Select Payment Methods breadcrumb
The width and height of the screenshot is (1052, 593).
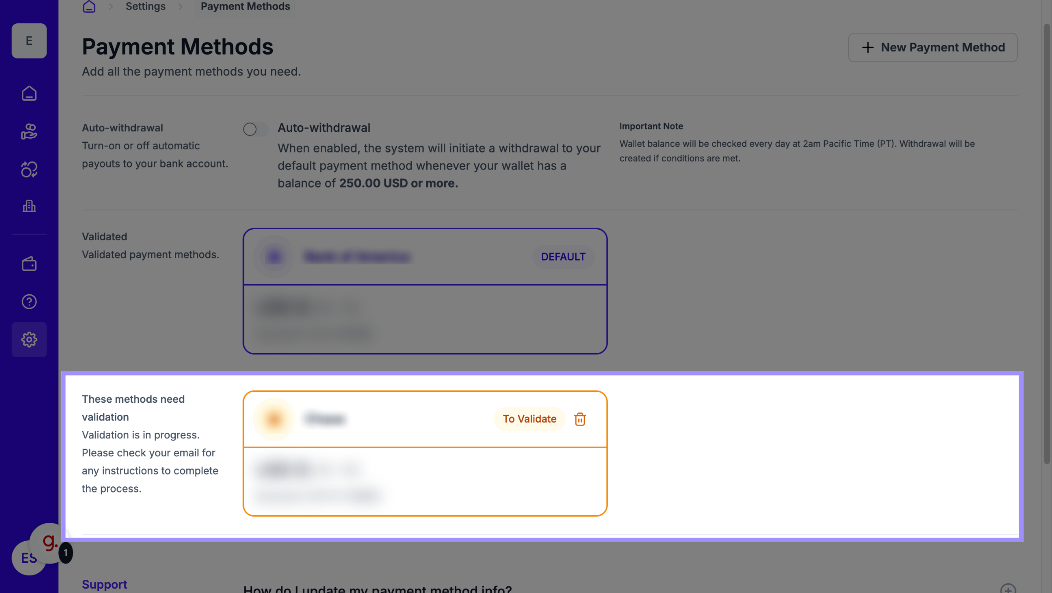click(245, 7)
